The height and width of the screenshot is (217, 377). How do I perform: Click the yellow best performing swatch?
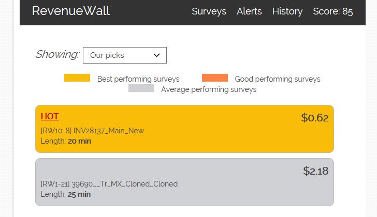[77, 78]
